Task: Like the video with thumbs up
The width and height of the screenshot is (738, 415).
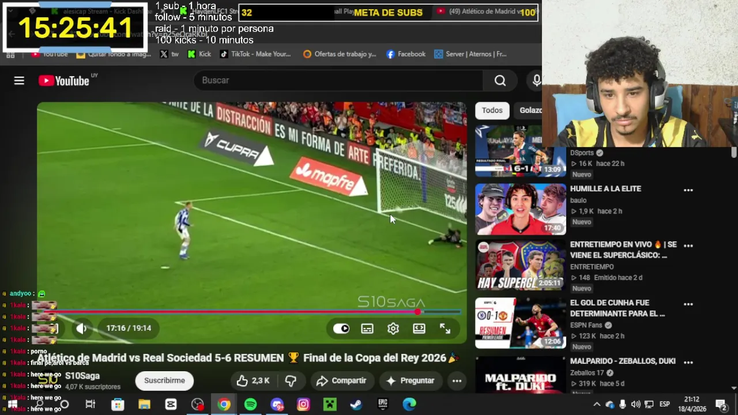Action: (252, 380)
